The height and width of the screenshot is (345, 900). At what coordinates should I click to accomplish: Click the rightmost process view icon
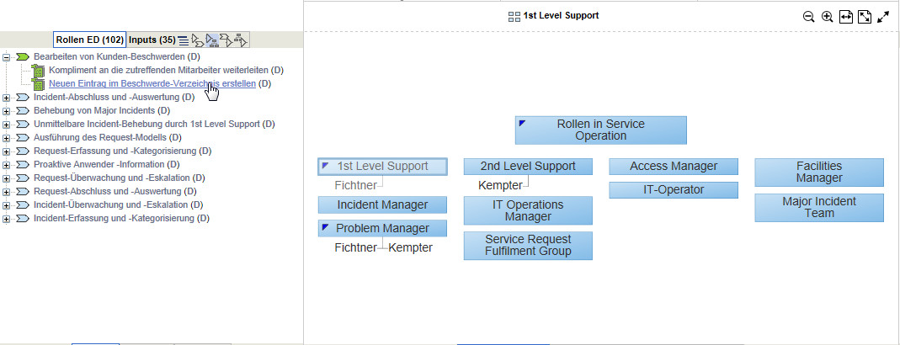241,40
